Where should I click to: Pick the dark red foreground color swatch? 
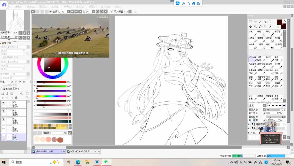[279, 22]
